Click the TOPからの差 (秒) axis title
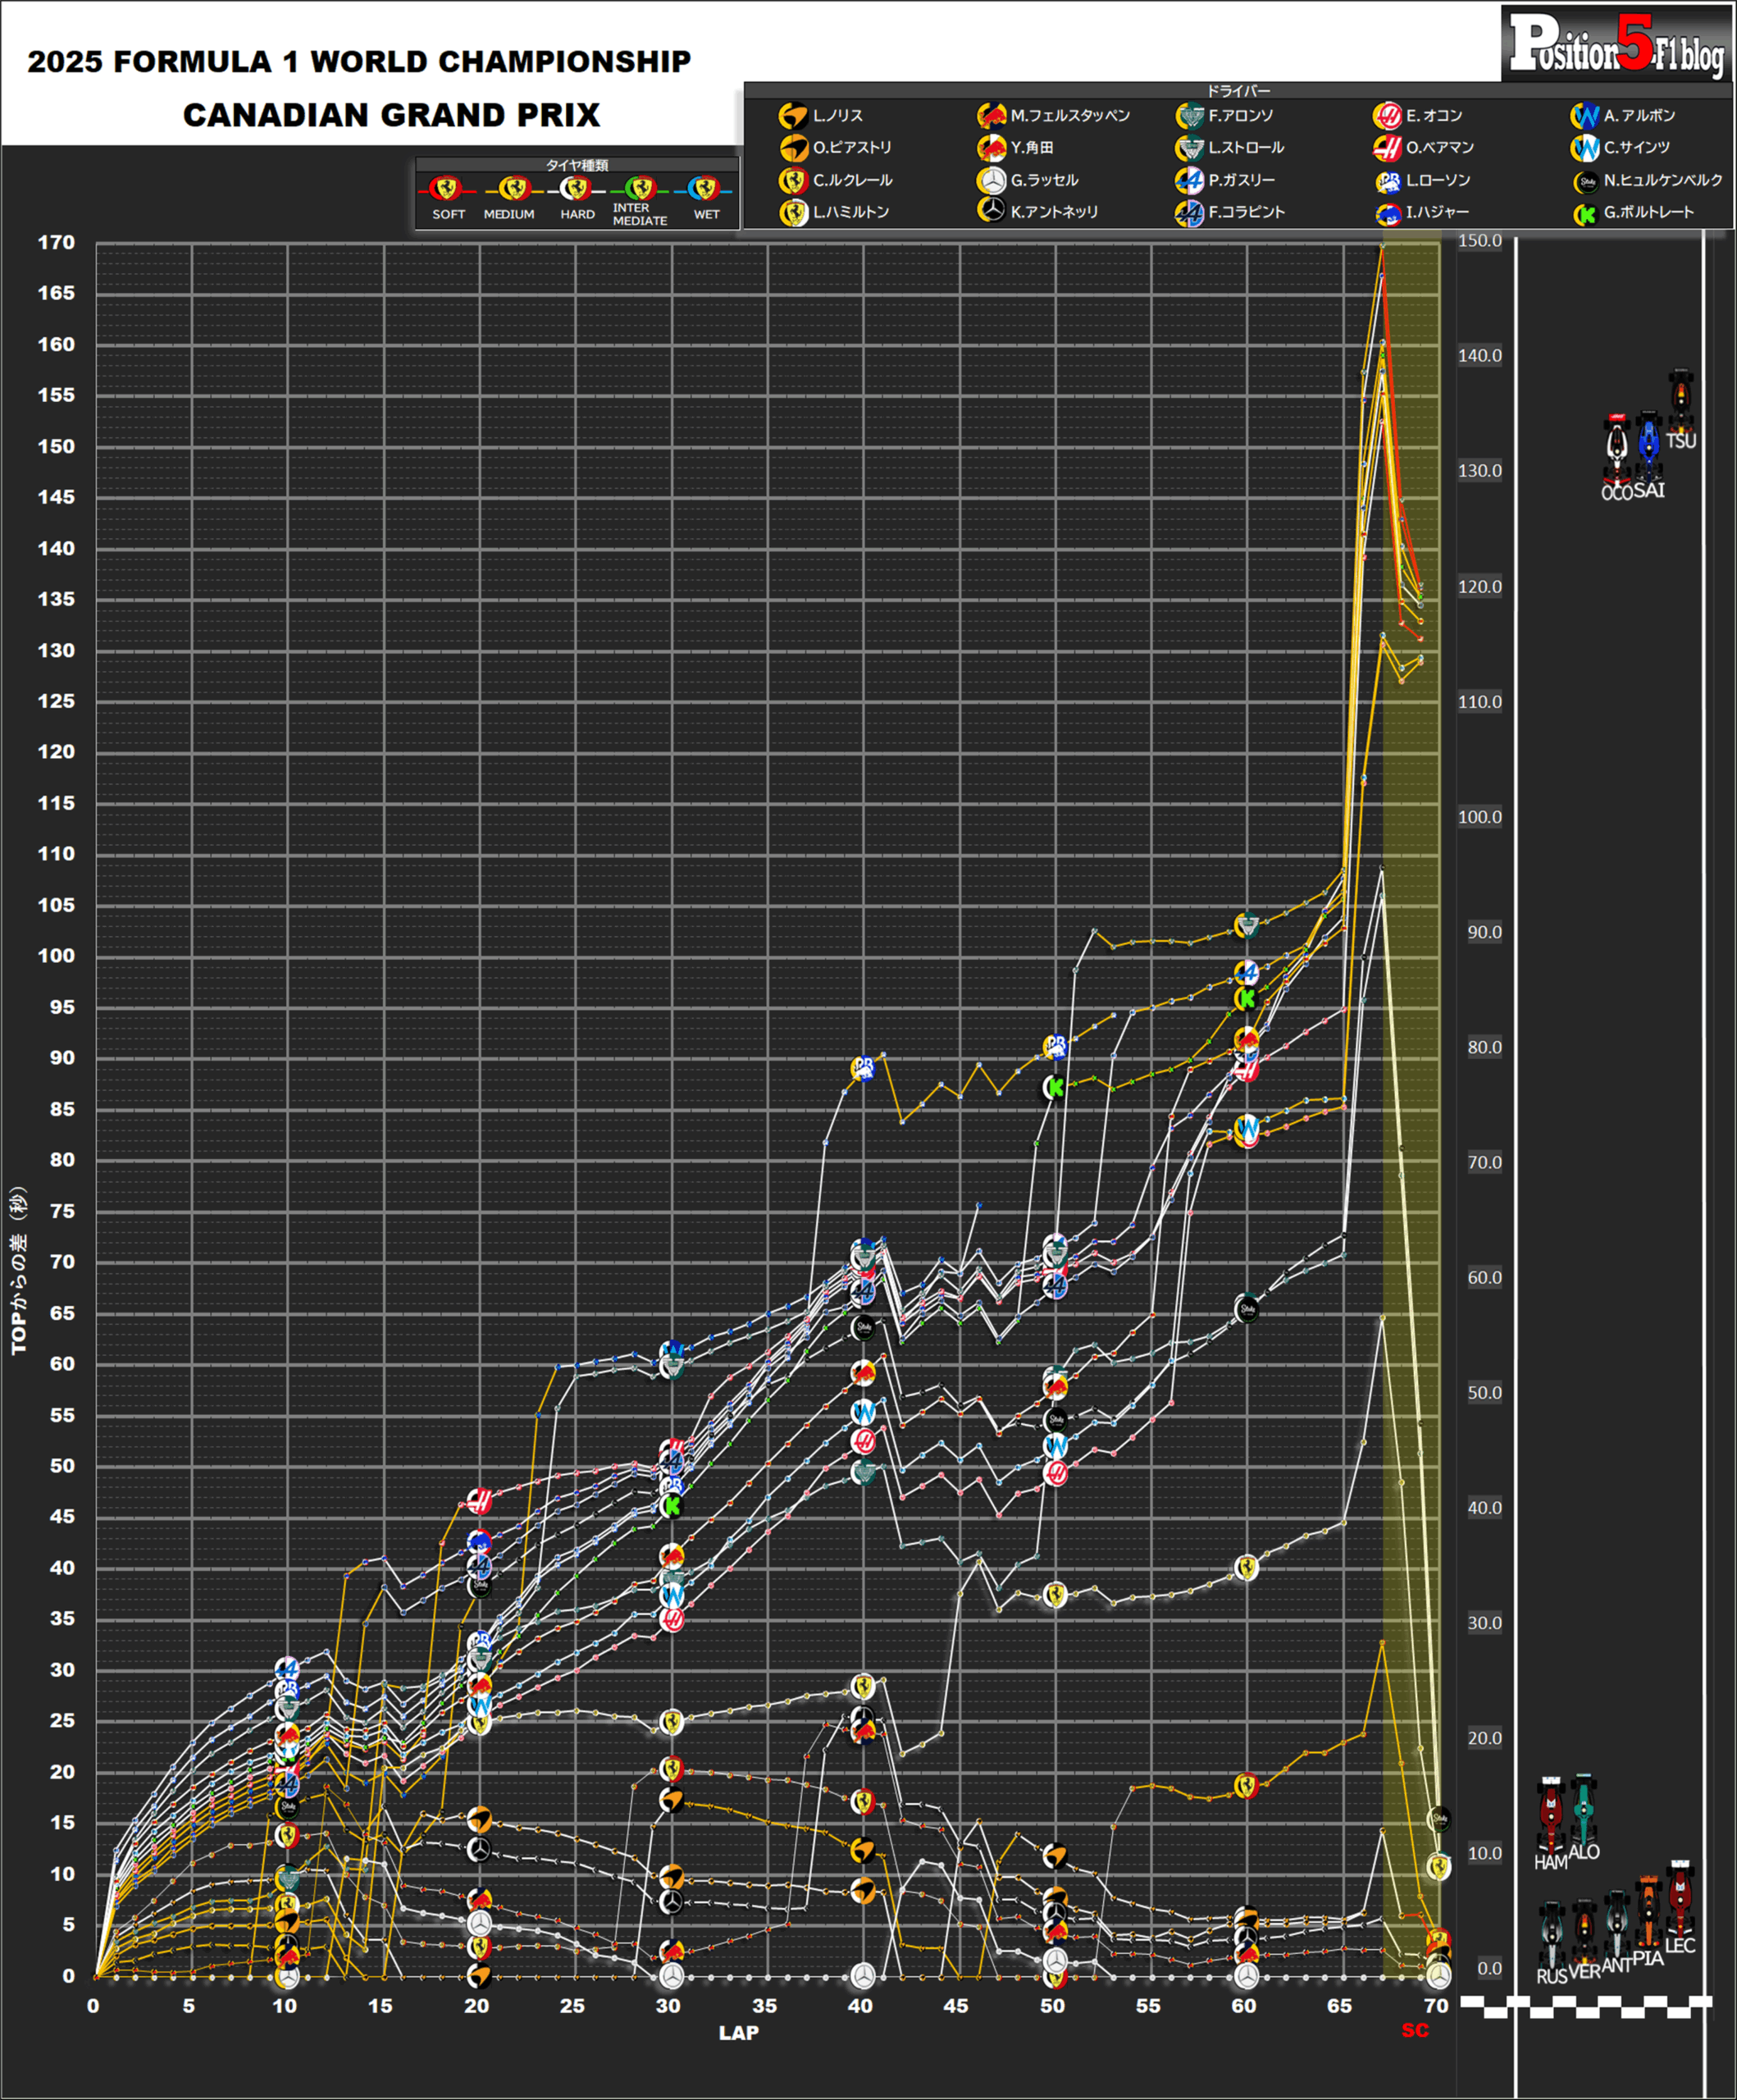 point(19,1270)
